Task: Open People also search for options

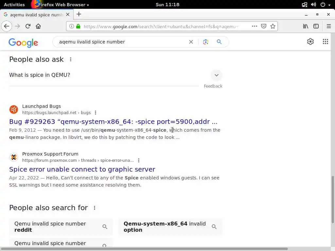Action: tap(95, 208)
